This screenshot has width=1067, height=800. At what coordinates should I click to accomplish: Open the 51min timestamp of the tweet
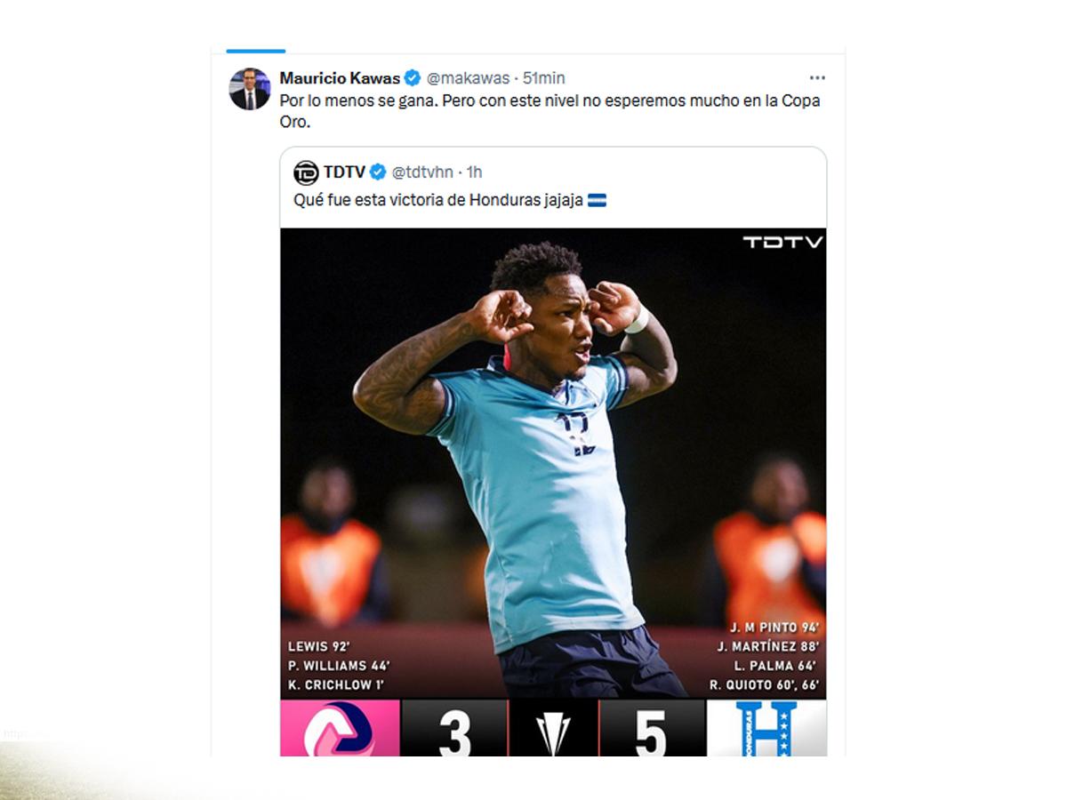click(543, 78)
